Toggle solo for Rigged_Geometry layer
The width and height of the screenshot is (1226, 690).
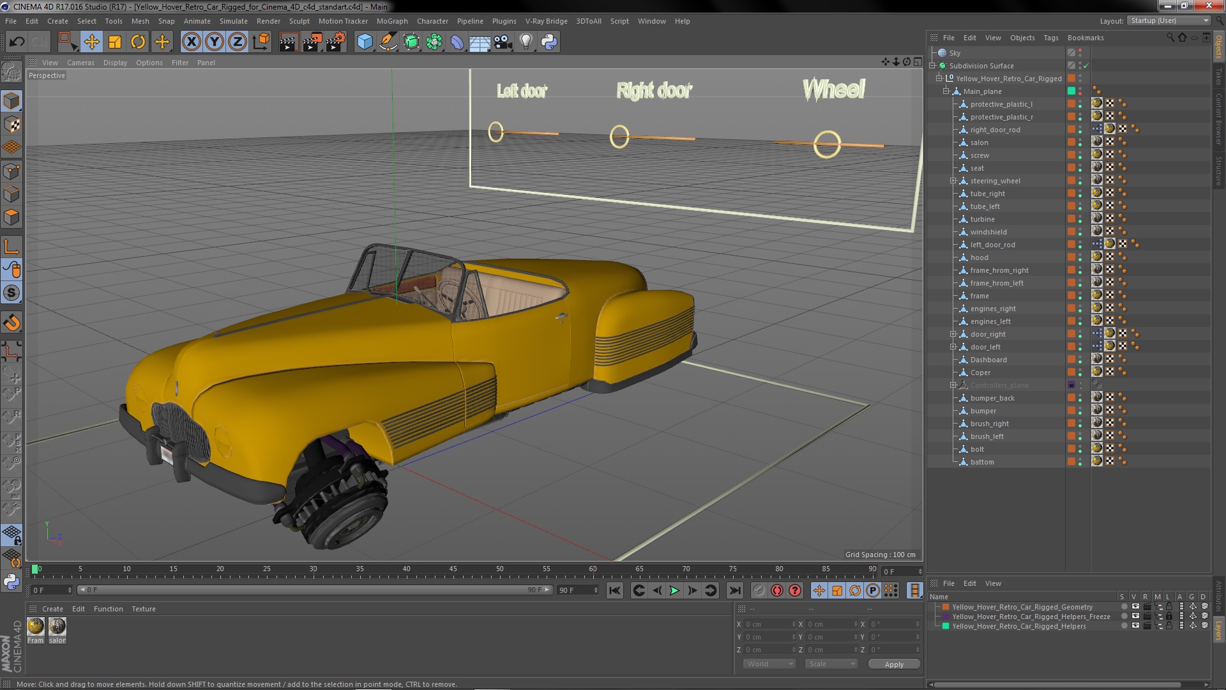[x=1124, y=607]
